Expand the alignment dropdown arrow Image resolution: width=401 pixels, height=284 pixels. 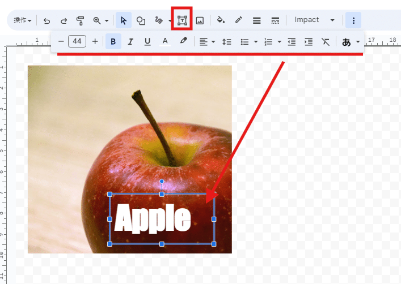(x=213, y=42)
